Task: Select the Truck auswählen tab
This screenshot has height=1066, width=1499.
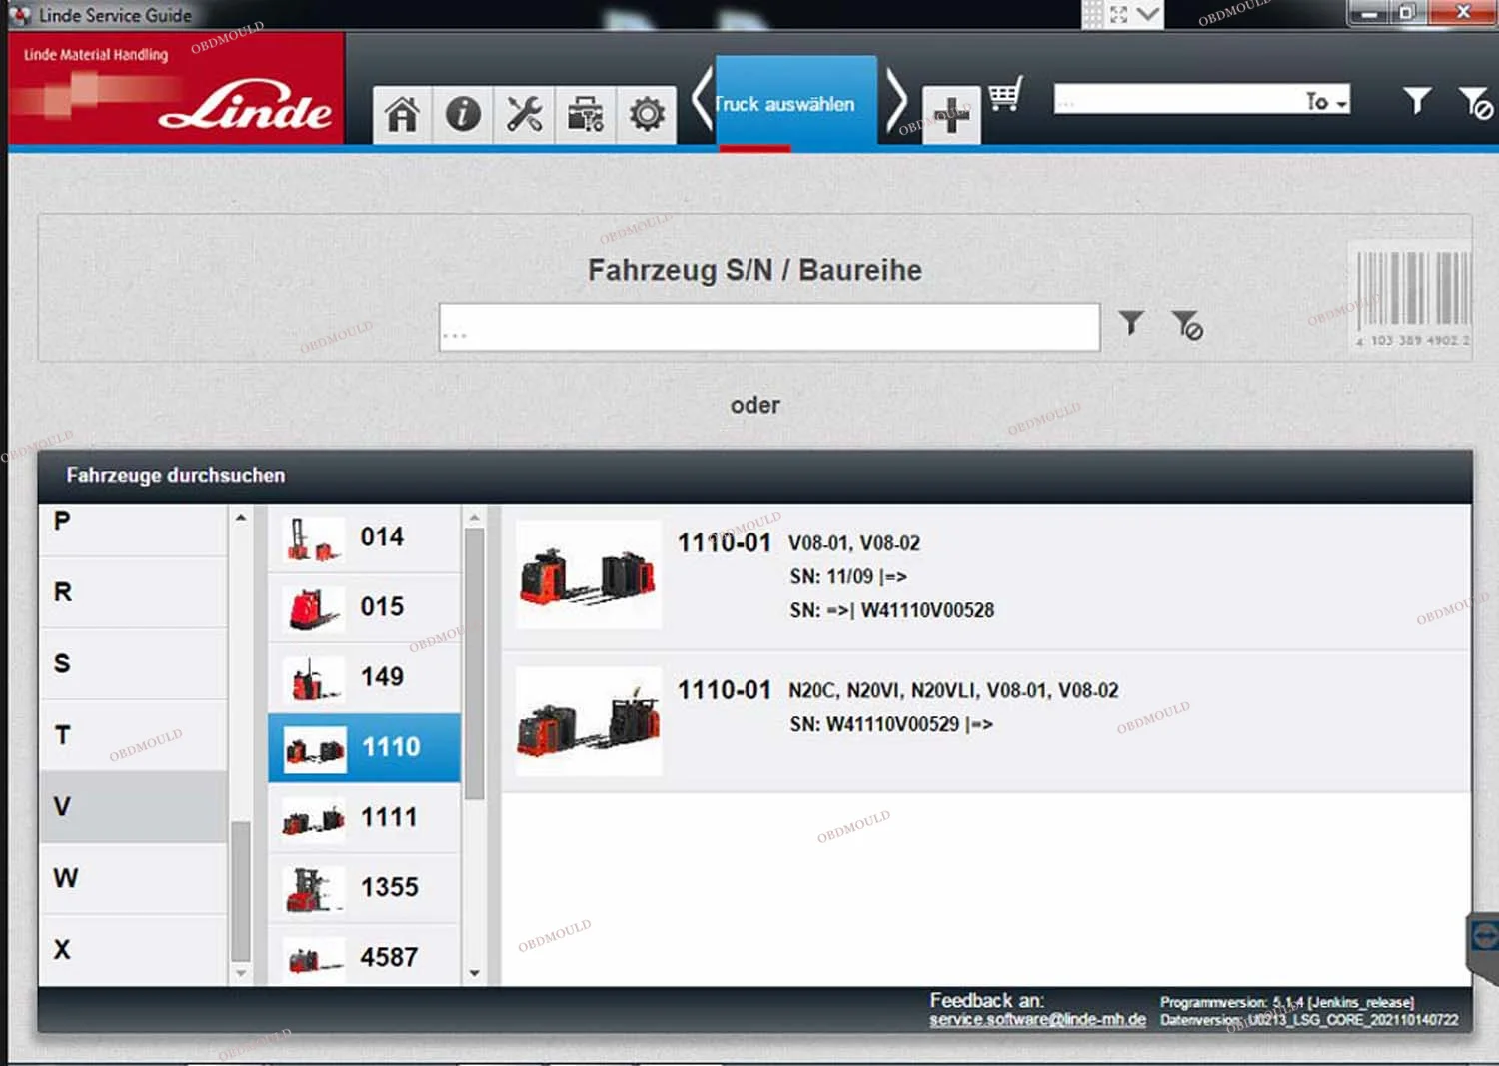Action: tap(795, 103)
